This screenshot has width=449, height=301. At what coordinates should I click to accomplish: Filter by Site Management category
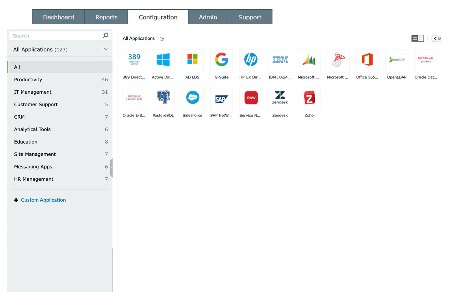tap(60, 154)
